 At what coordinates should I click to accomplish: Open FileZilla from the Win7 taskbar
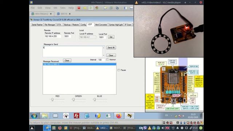coord(76,116)
